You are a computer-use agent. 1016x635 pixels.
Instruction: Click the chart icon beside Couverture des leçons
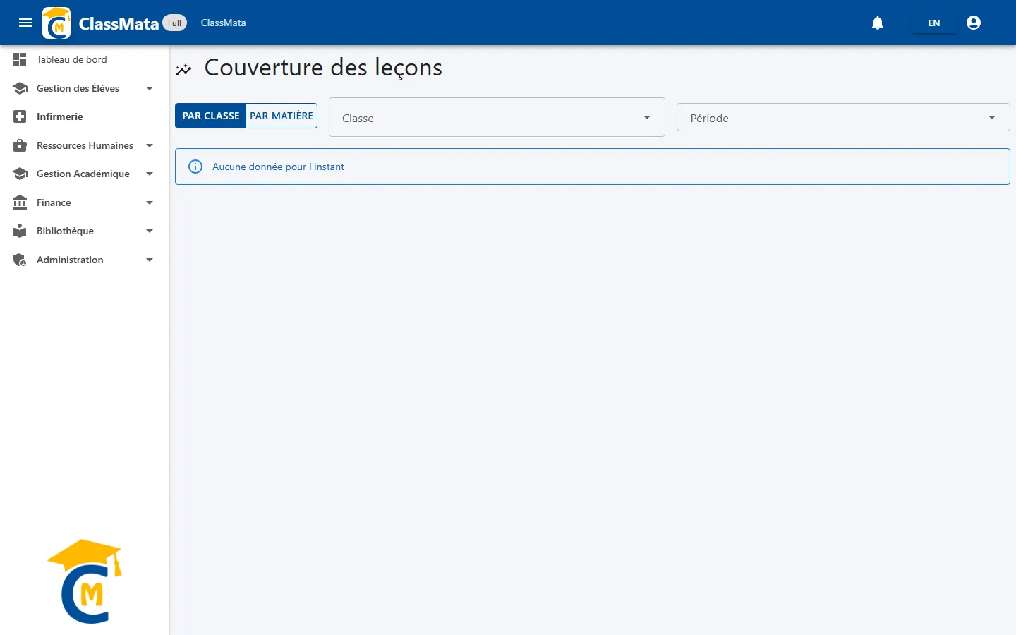click(x=183, y=69)
